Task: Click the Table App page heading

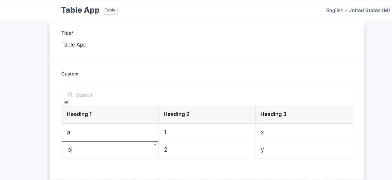Action: (x=80, y=10)
